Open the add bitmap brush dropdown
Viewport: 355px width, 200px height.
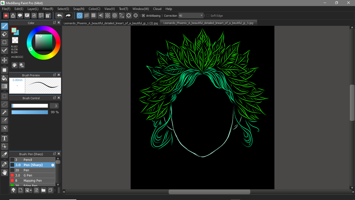coord(29,190)
